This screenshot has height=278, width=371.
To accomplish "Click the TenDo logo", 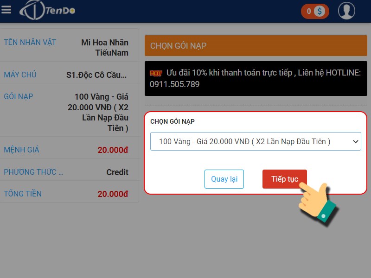I will pyautogui.click(x=47, y=10).
